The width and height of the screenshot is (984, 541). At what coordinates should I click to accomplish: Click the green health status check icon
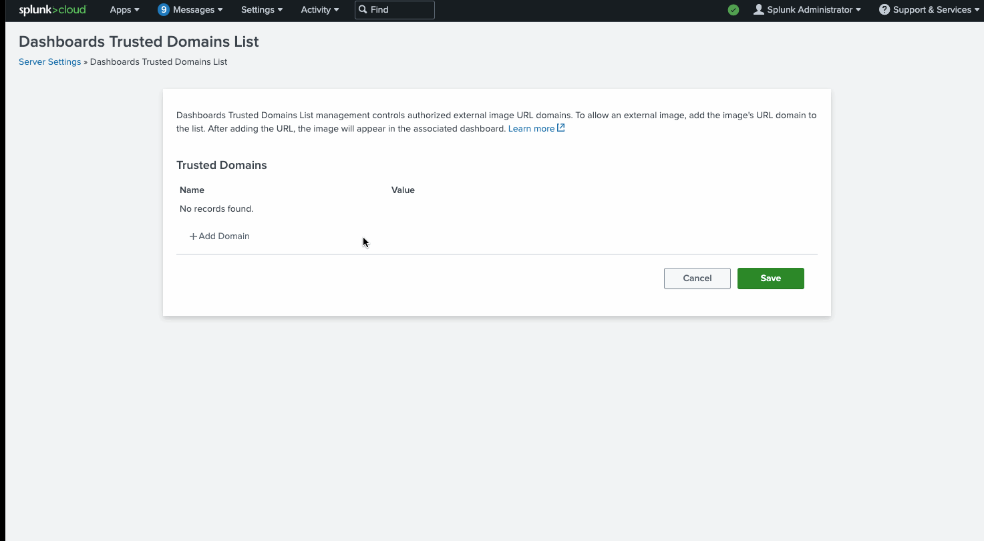[733, 10]
